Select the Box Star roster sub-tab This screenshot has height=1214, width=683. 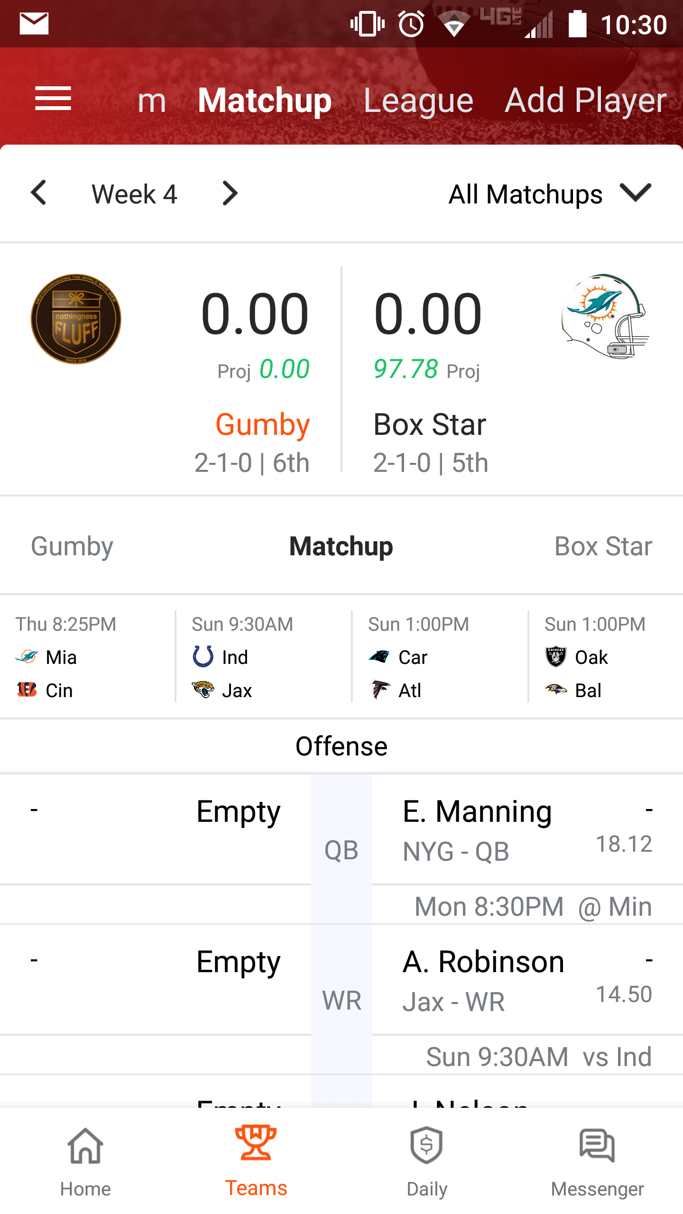603,546
